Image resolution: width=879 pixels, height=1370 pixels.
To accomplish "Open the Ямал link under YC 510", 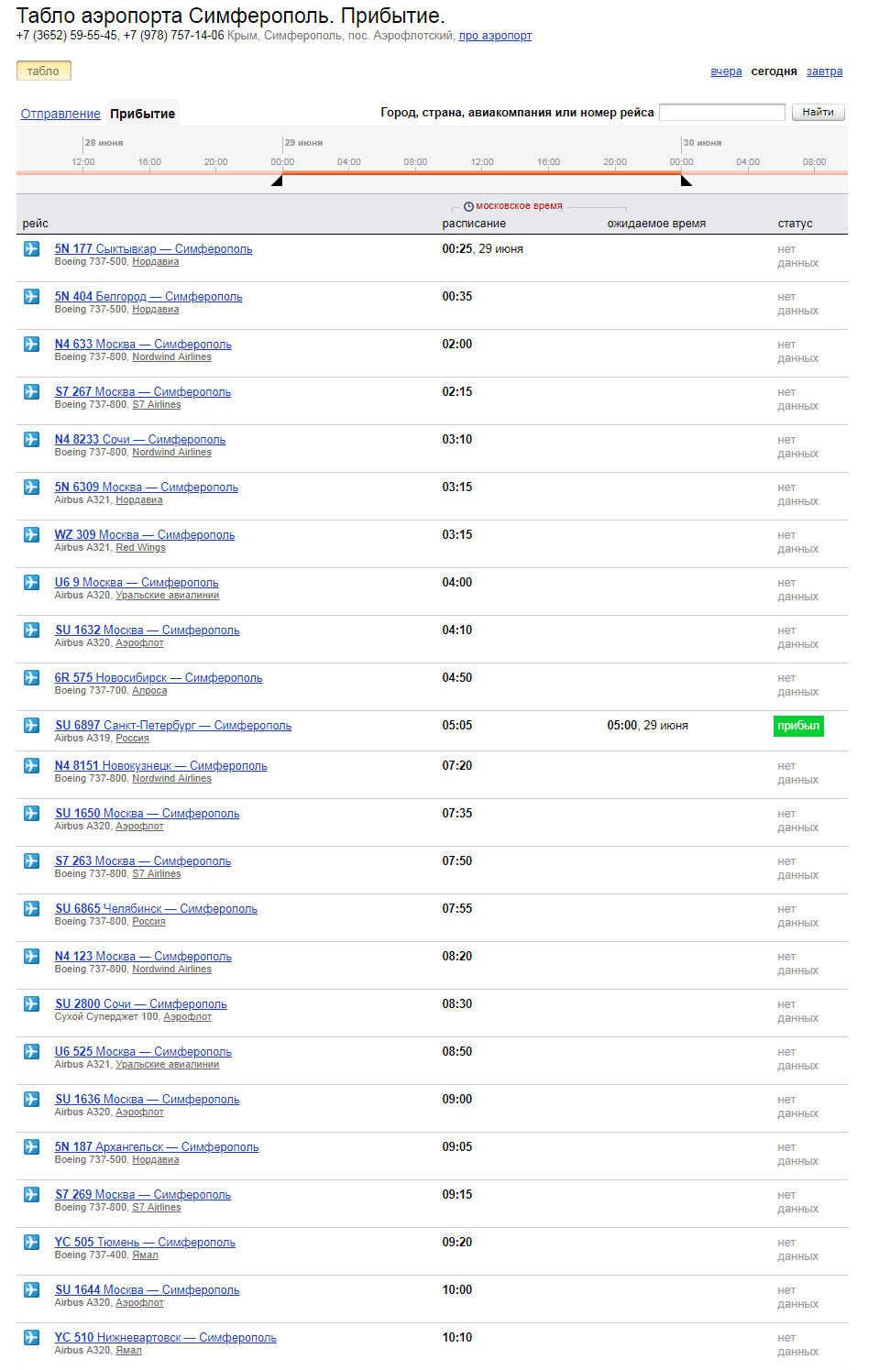I will coord(128,1351).
